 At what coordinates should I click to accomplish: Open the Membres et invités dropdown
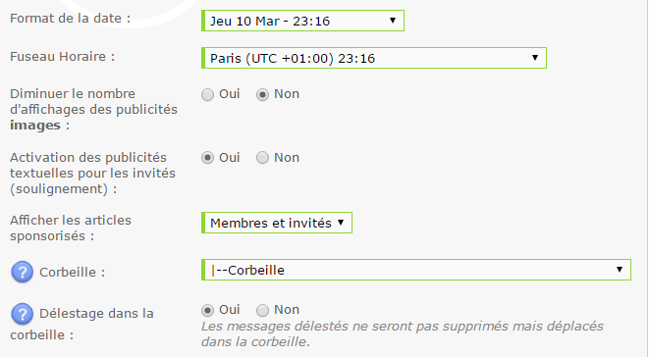tap(277, 223)
